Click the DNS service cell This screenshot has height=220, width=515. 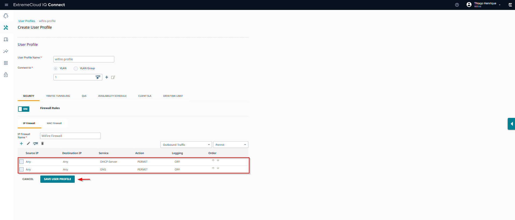coord(103,169)
